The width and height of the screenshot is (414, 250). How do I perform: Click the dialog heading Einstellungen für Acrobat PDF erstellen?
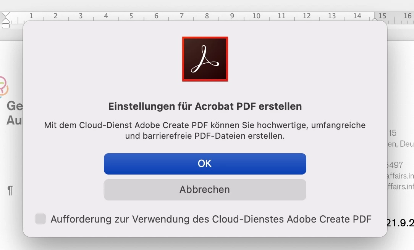click(205, 106)
